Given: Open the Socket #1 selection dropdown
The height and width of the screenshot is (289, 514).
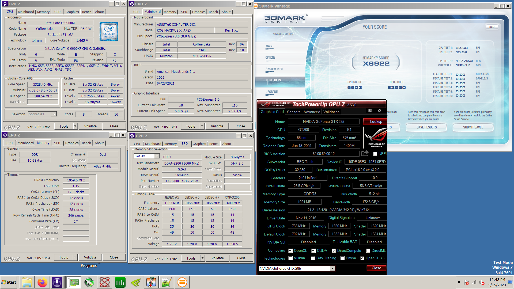Looking at the screenshot, I should click(54, 114).
